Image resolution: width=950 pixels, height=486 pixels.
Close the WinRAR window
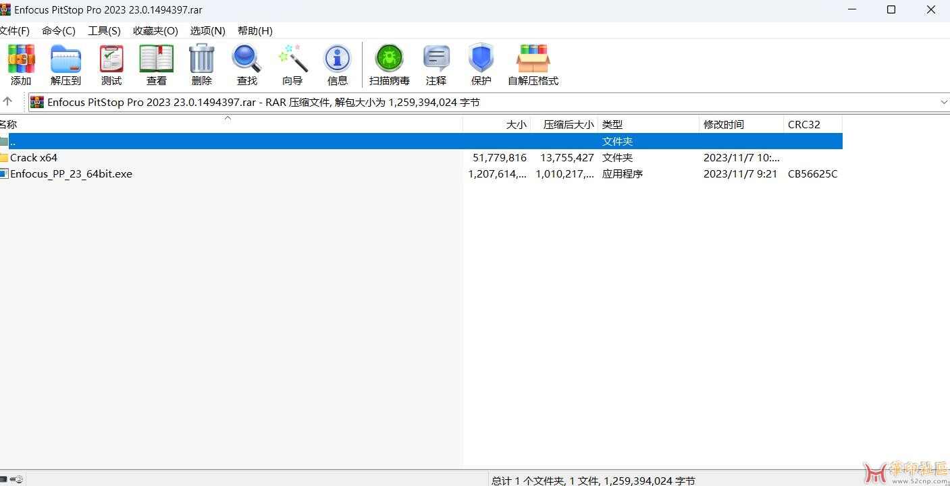930,10
